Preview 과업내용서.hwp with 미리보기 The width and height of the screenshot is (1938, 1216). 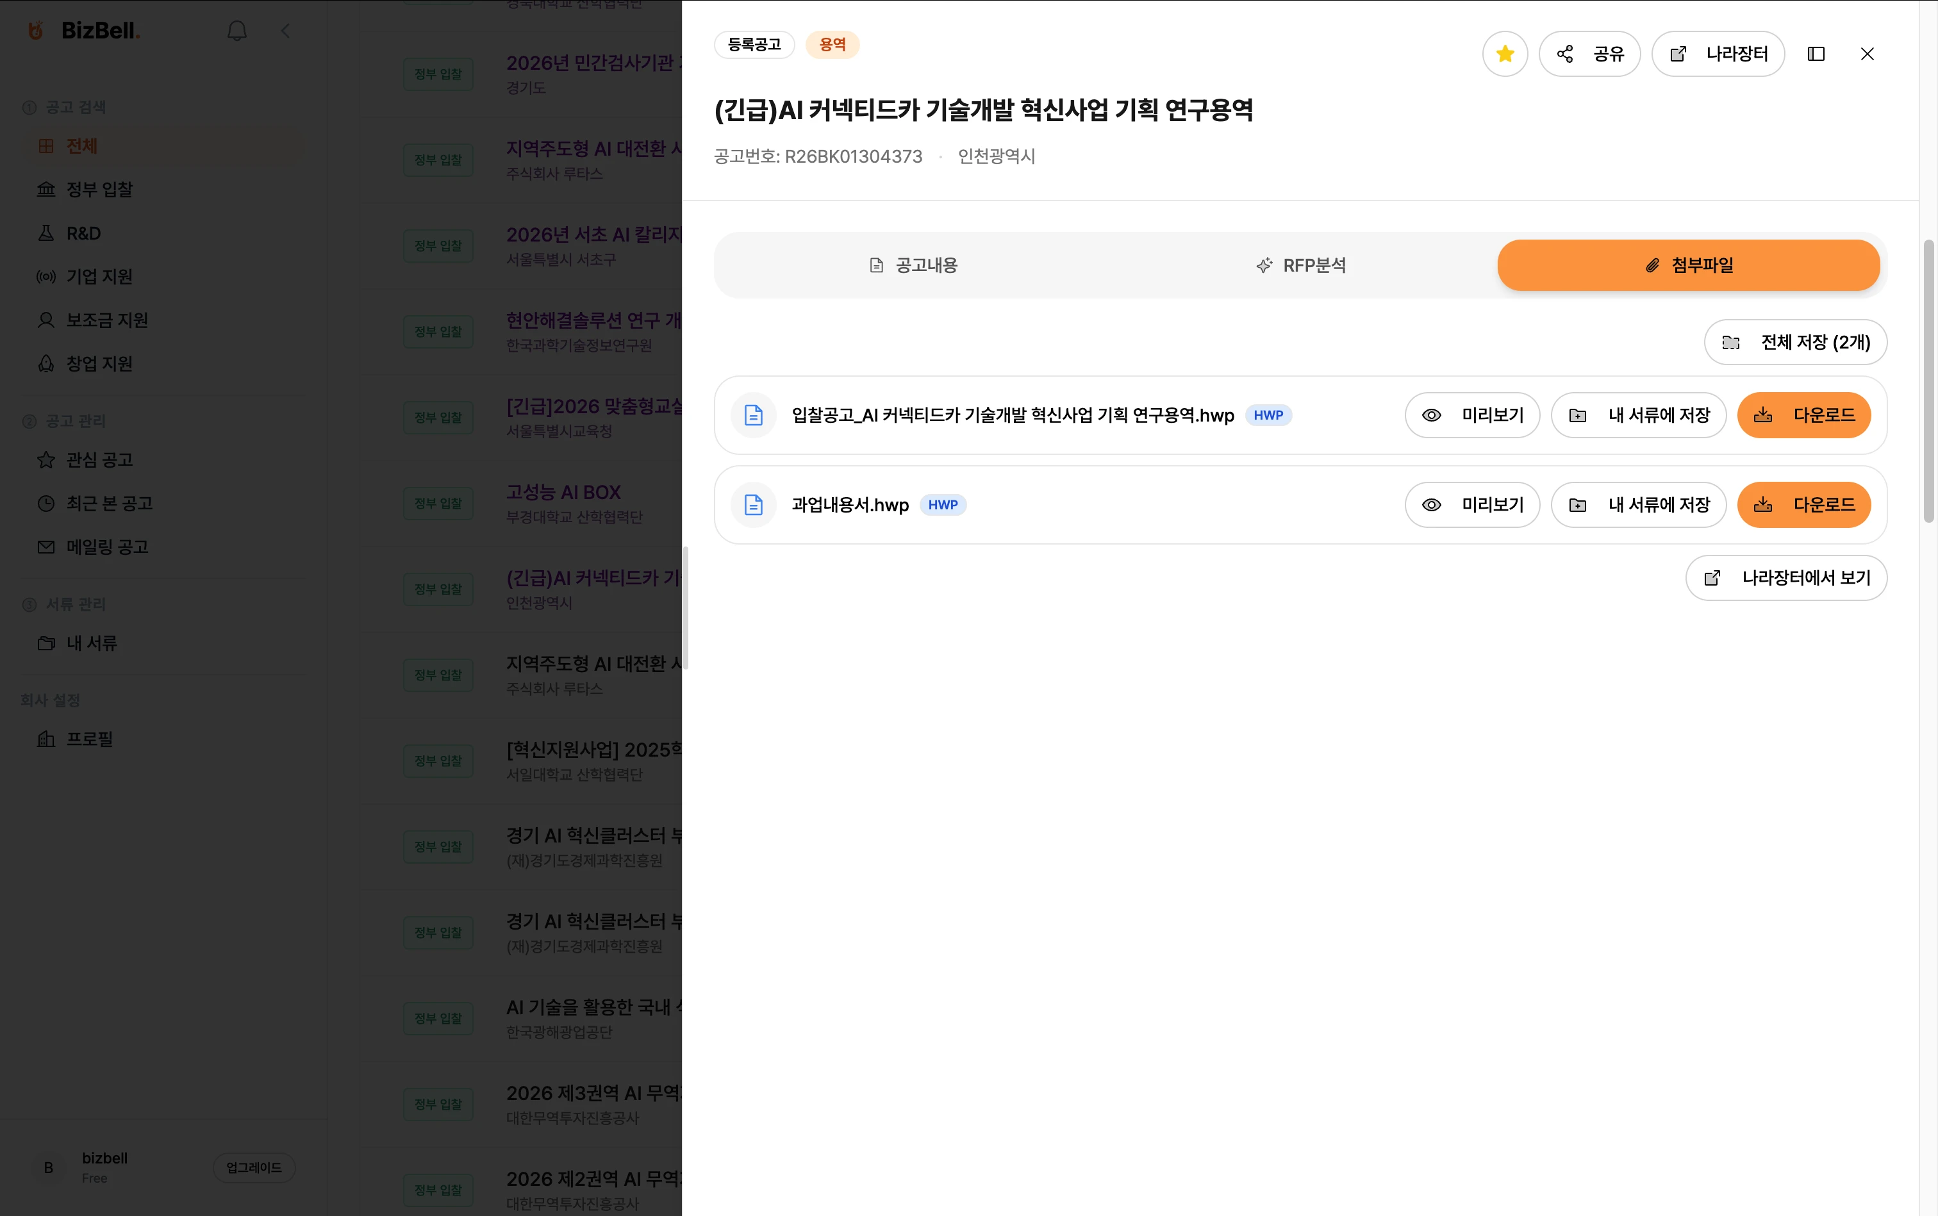1471,505
